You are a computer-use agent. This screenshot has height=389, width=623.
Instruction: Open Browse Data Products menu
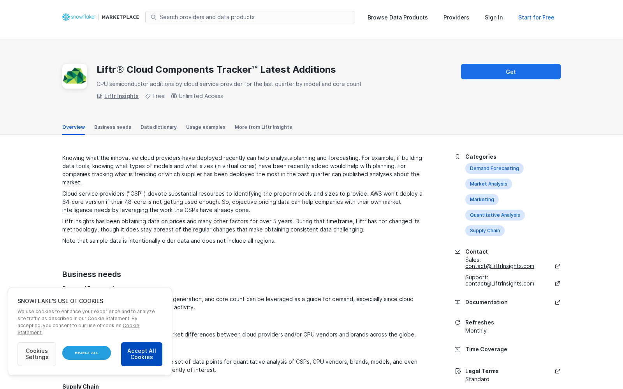click(398, 18)
